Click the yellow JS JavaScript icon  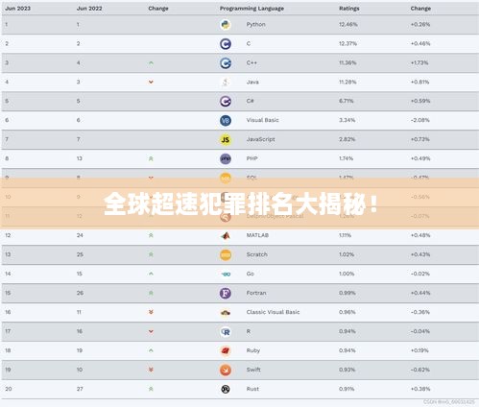[226, 140]
